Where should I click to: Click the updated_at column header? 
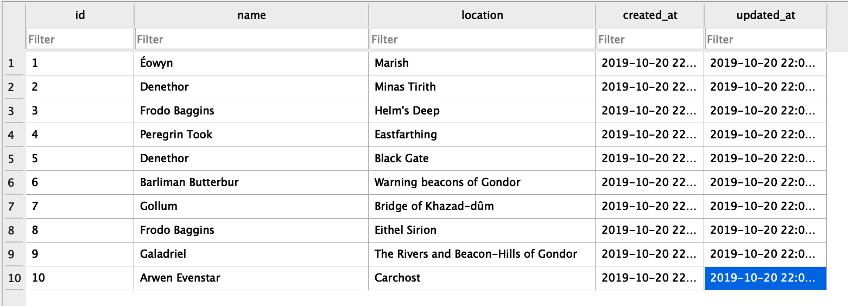765,15
